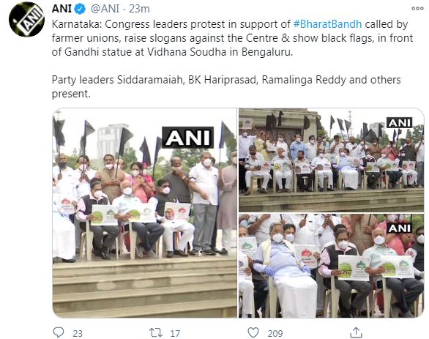Open the tweet's more options ellipsis
429x339 pixels.
(417, 9)
